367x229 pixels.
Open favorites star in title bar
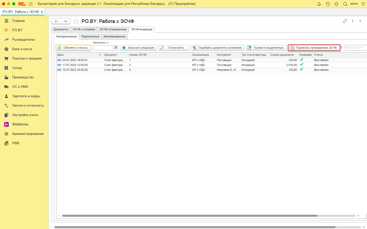point(336,4)
